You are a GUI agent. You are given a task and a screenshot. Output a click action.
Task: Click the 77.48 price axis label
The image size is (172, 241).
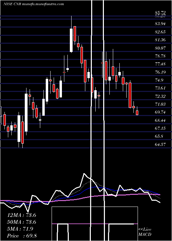[x=160, y=64]
